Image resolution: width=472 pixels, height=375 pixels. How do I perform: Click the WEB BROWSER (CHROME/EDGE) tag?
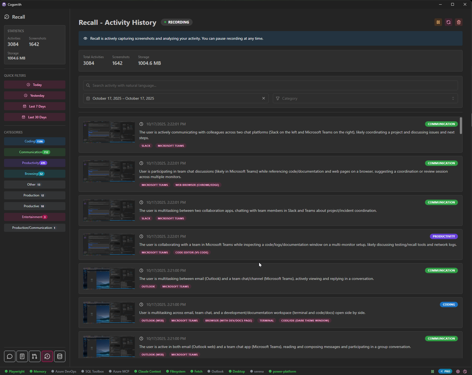coord(197,185)
